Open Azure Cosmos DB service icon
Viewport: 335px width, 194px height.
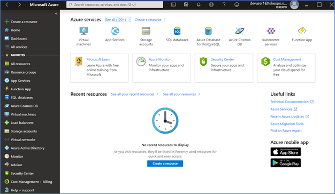(240, 31)
